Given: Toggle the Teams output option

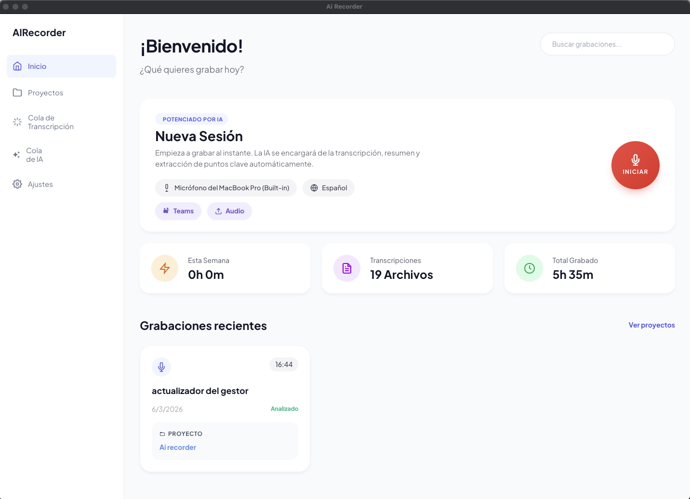Looking at the screenshot, I should (178, 211).
